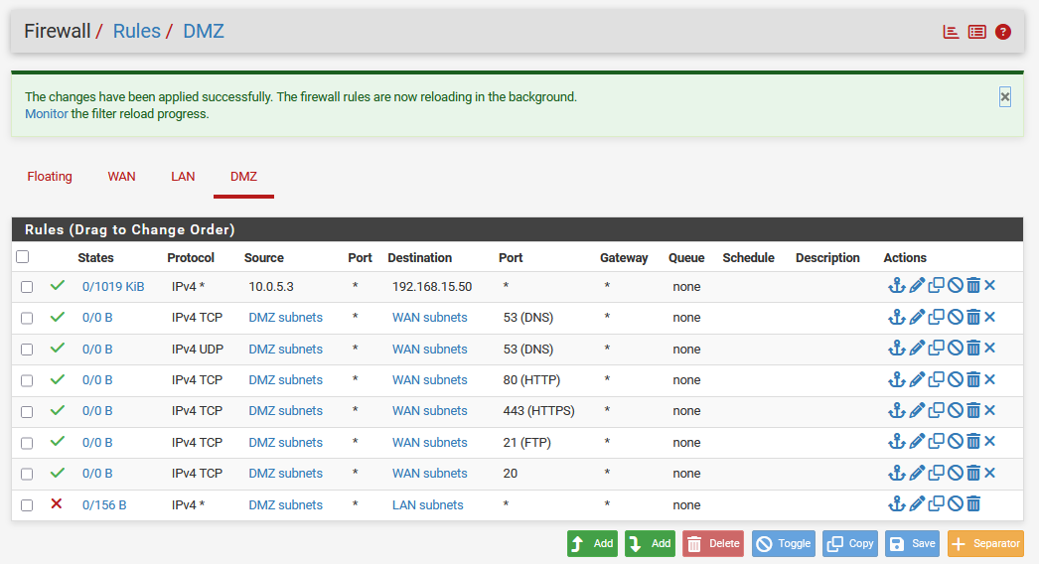Switch to the WAN tab

click(121, 177)
